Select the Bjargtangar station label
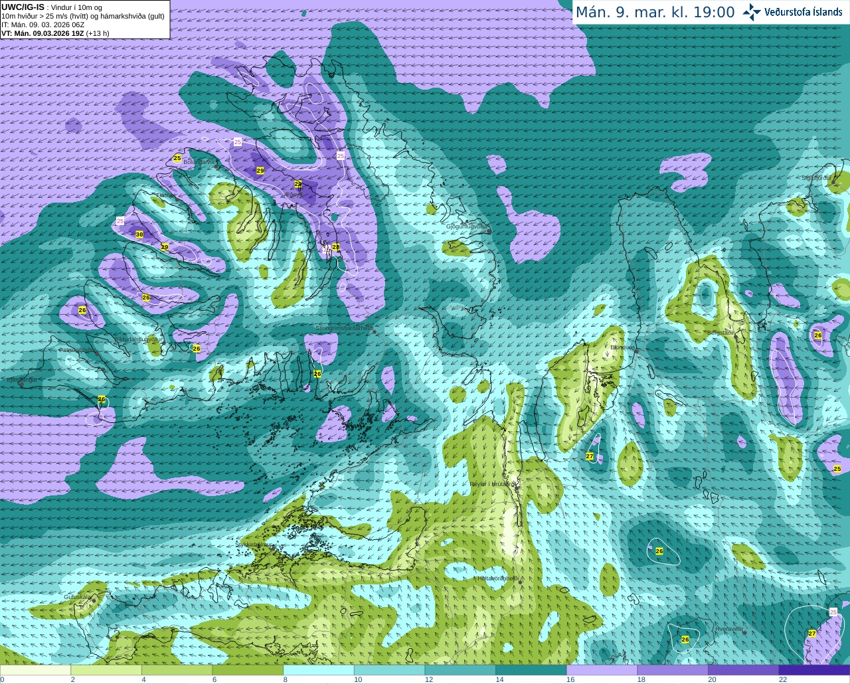 tap(21, 380)
